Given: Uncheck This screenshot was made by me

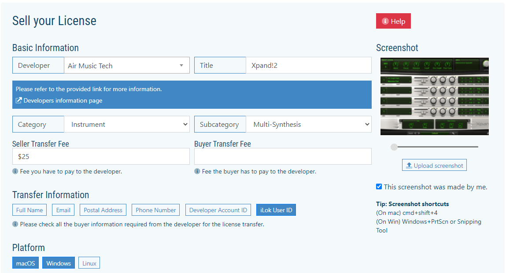Looking at the screenshot, I should 379,187.
